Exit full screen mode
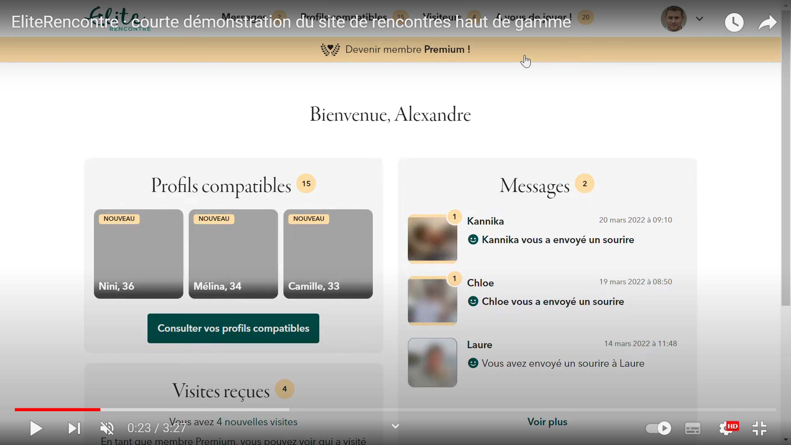The image size is (791, 445). point(759,429)
